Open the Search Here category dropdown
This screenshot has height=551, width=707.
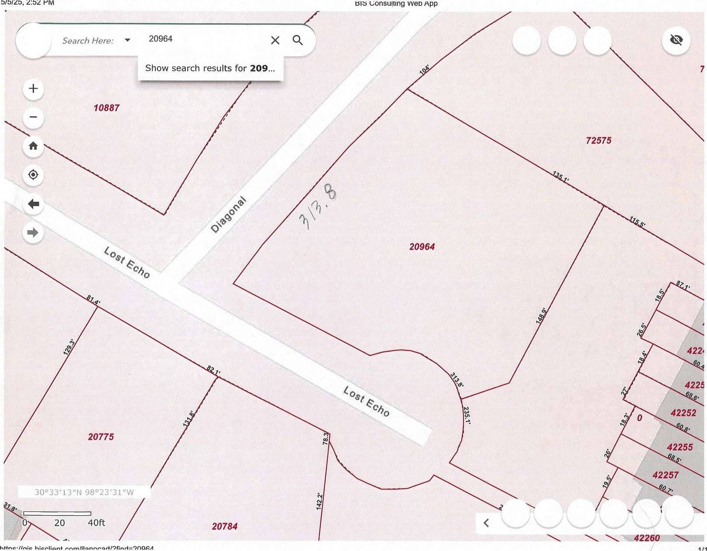[127, 40]
